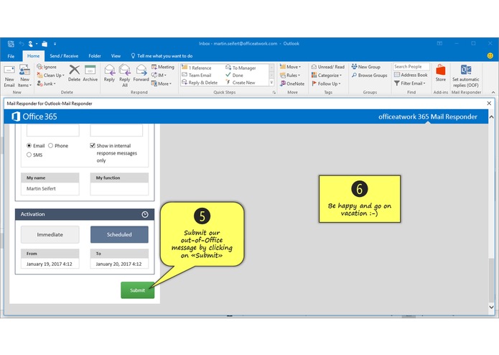Open the More respond dropdown
This screenshot has height=355, width=499.
coord(162,83)
